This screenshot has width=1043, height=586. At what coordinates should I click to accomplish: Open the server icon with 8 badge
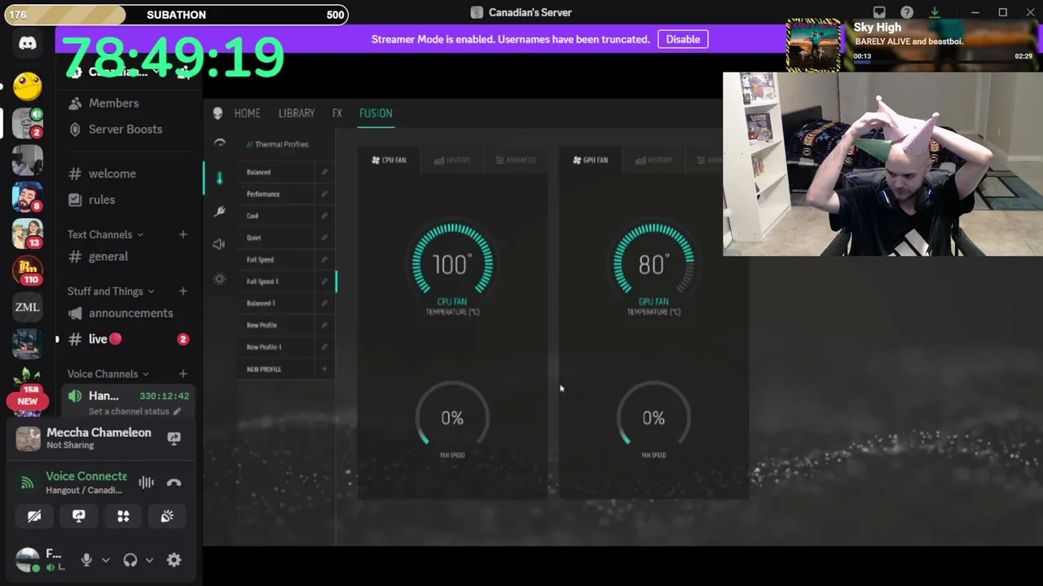[x=28, y=196]
